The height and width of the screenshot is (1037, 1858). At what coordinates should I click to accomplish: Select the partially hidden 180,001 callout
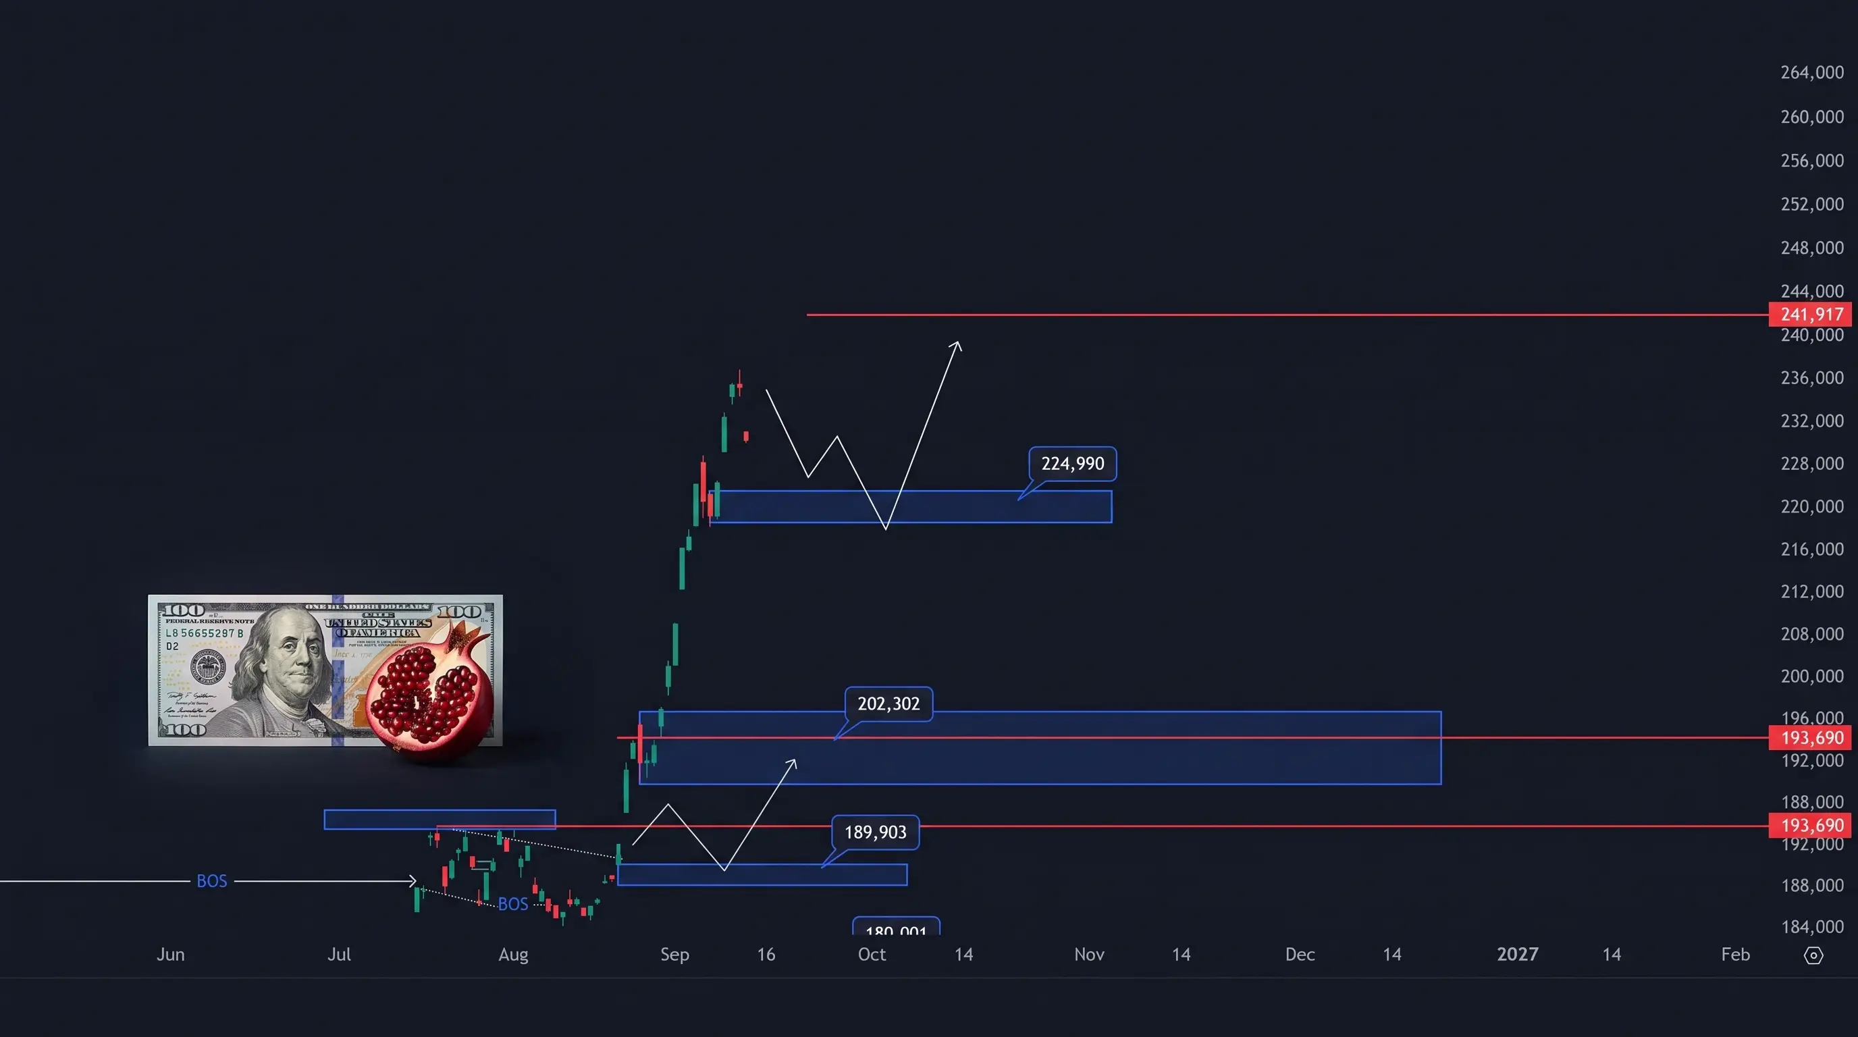coord(896,927)
